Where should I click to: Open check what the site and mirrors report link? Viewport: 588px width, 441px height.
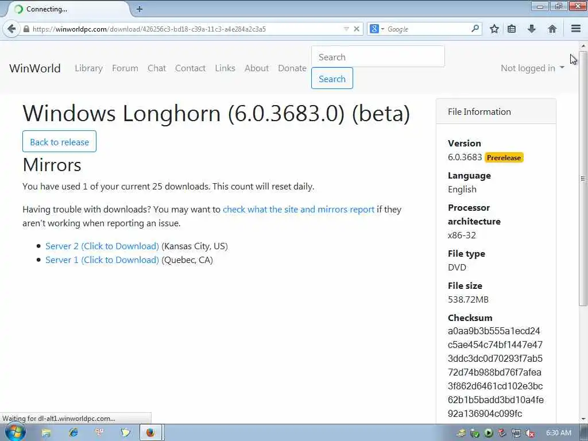coord(299,209)
